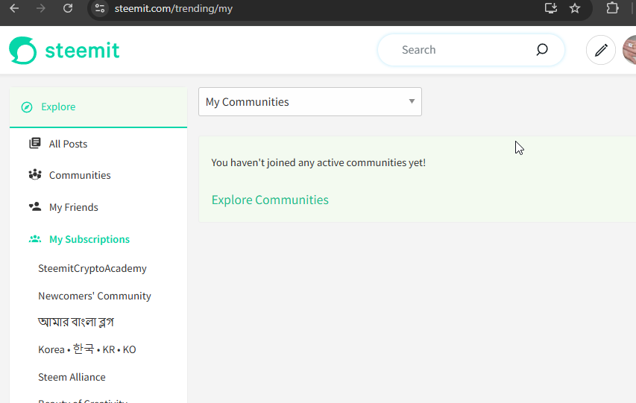
Task: Open Communities in sidebar
Action: pos(80,175)
